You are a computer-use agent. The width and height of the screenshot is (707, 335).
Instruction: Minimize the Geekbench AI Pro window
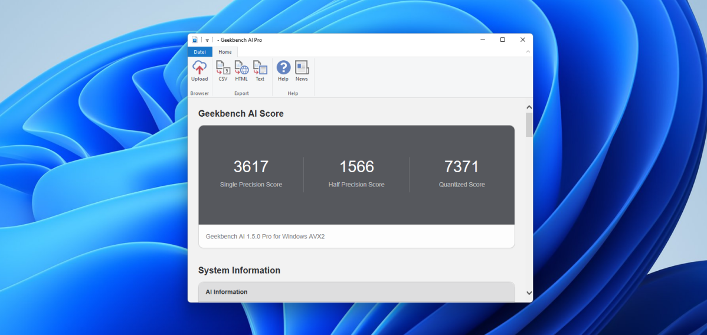[483, 40]
